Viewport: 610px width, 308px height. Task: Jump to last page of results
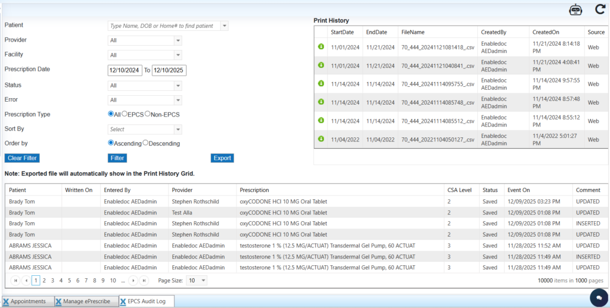pyautogui.click(x=144, y=280)
